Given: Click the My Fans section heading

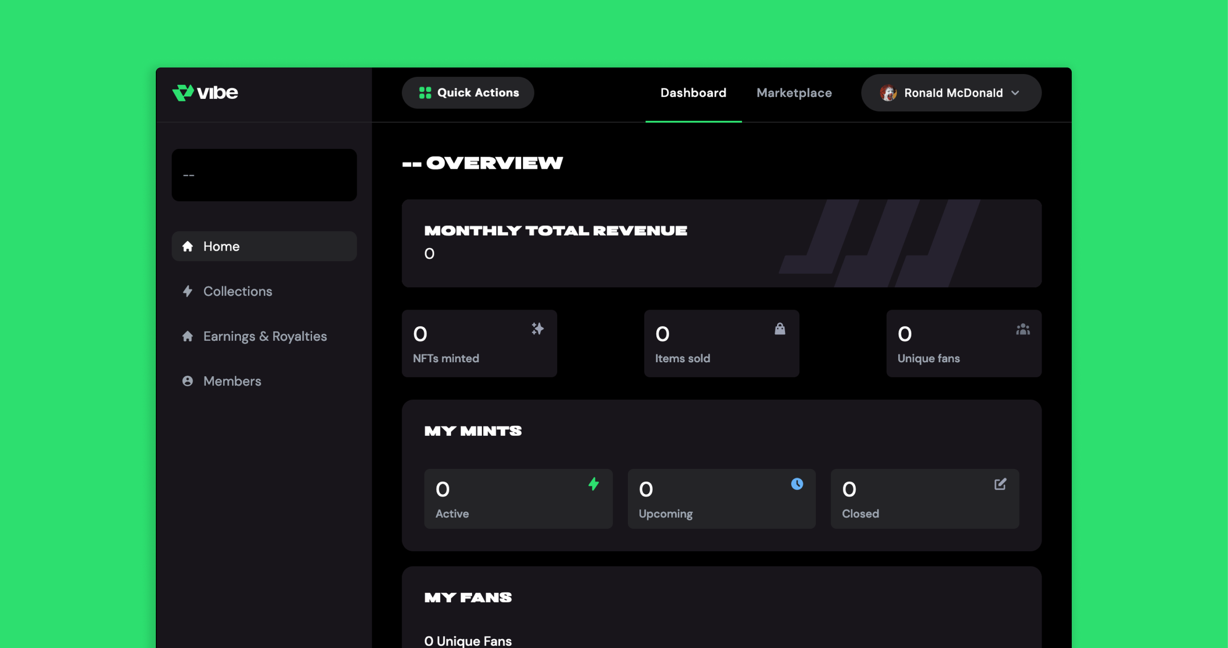Looking at the screenshot, I should click(x=468, y=597).
